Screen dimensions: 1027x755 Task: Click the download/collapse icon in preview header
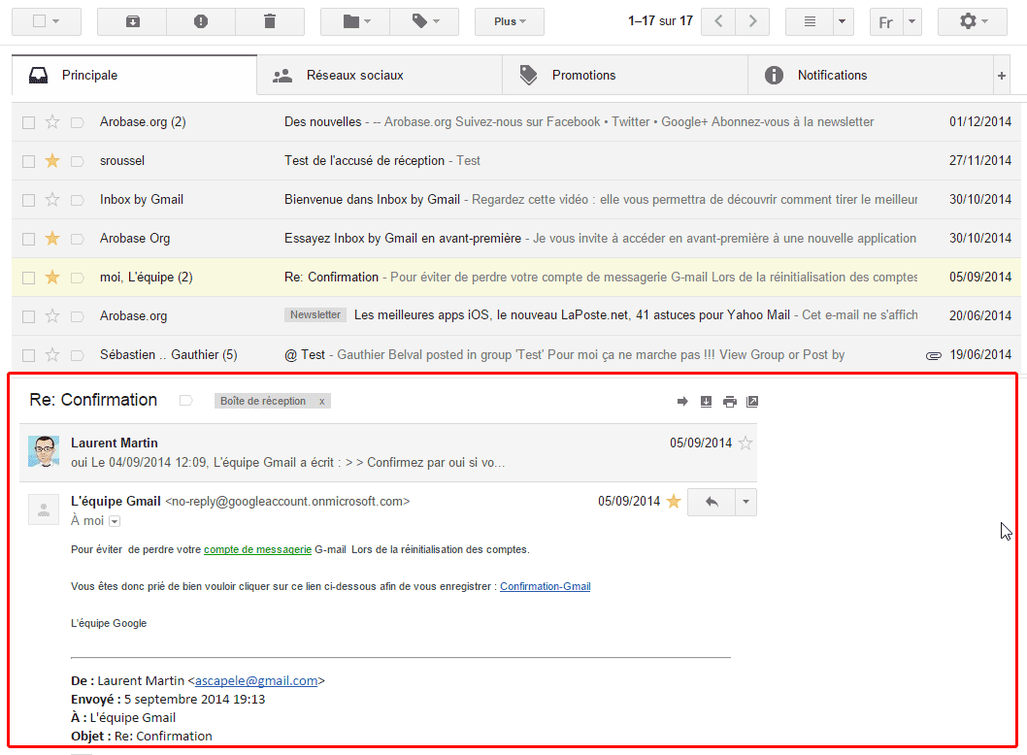(706, 402)
